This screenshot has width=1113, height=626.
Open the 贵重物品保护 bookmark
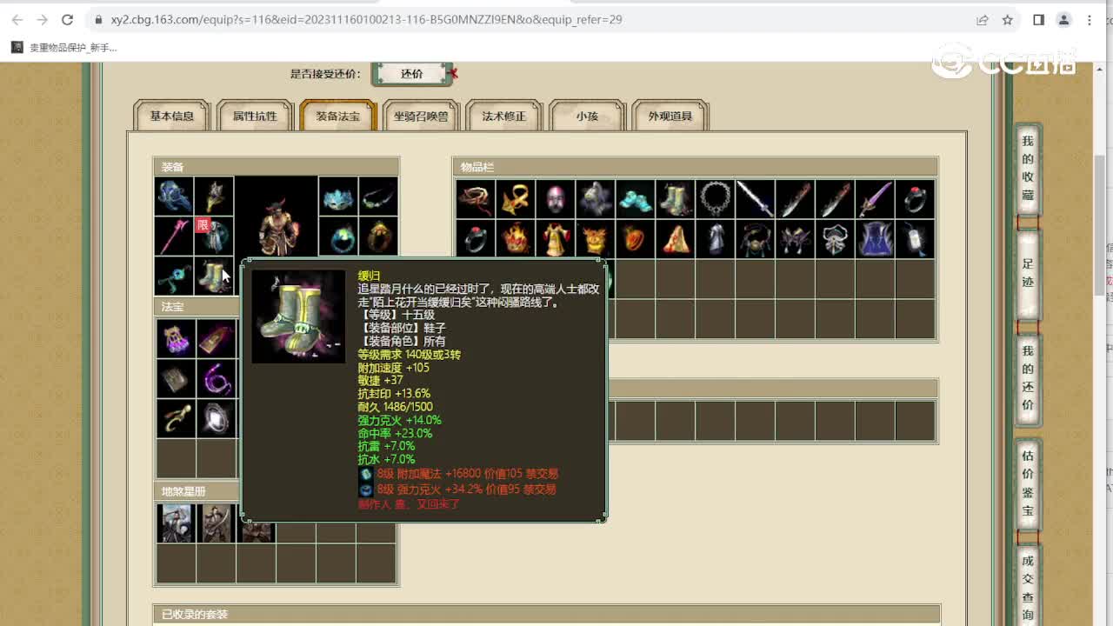[64, 48]
